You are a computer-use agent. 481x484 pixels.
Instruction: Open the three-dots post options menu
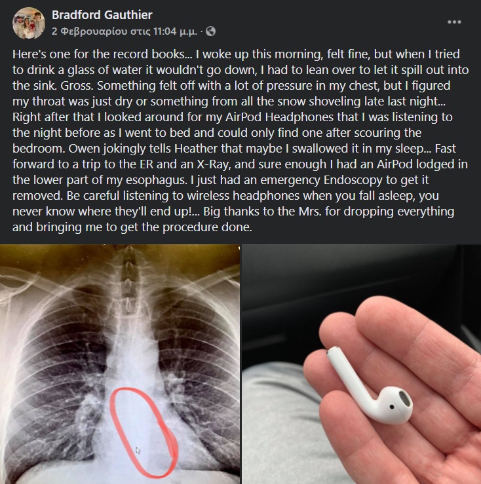pyautogui.click(x=454, y=22)
